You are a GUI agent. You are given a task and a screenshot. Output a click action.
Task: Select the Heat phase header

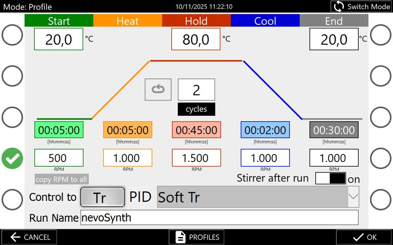[127, 21]
